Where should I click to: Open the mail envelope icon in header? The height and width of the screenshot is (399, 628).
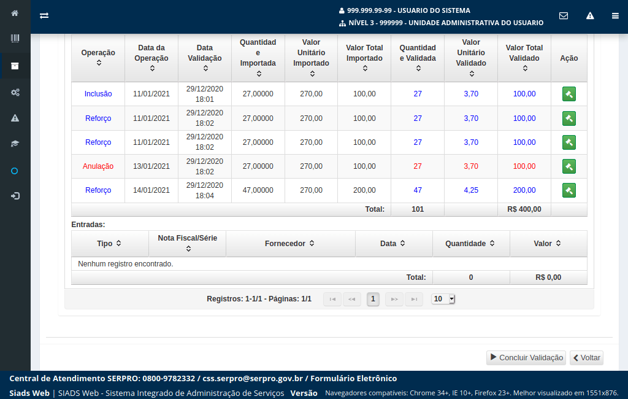click(564, 15)
